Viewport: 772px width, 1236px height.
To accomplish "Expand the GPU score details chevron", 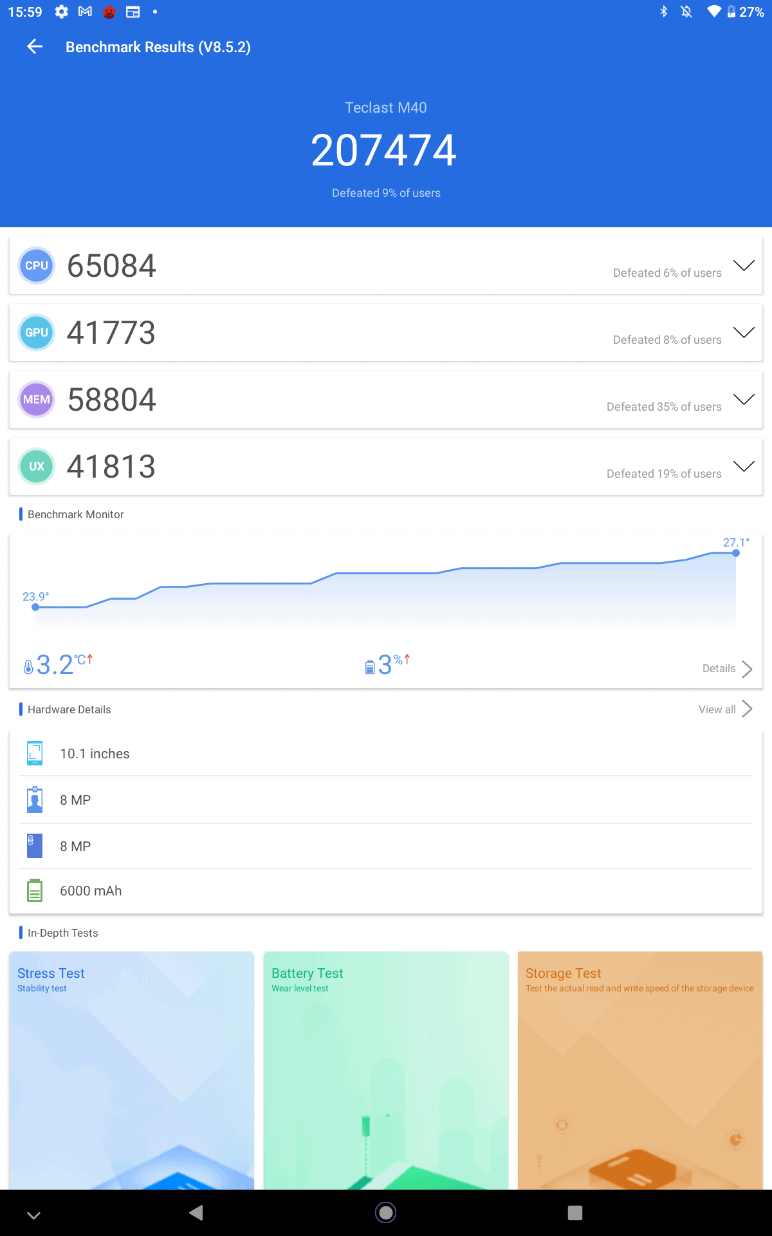I will (x=744, y=333).
